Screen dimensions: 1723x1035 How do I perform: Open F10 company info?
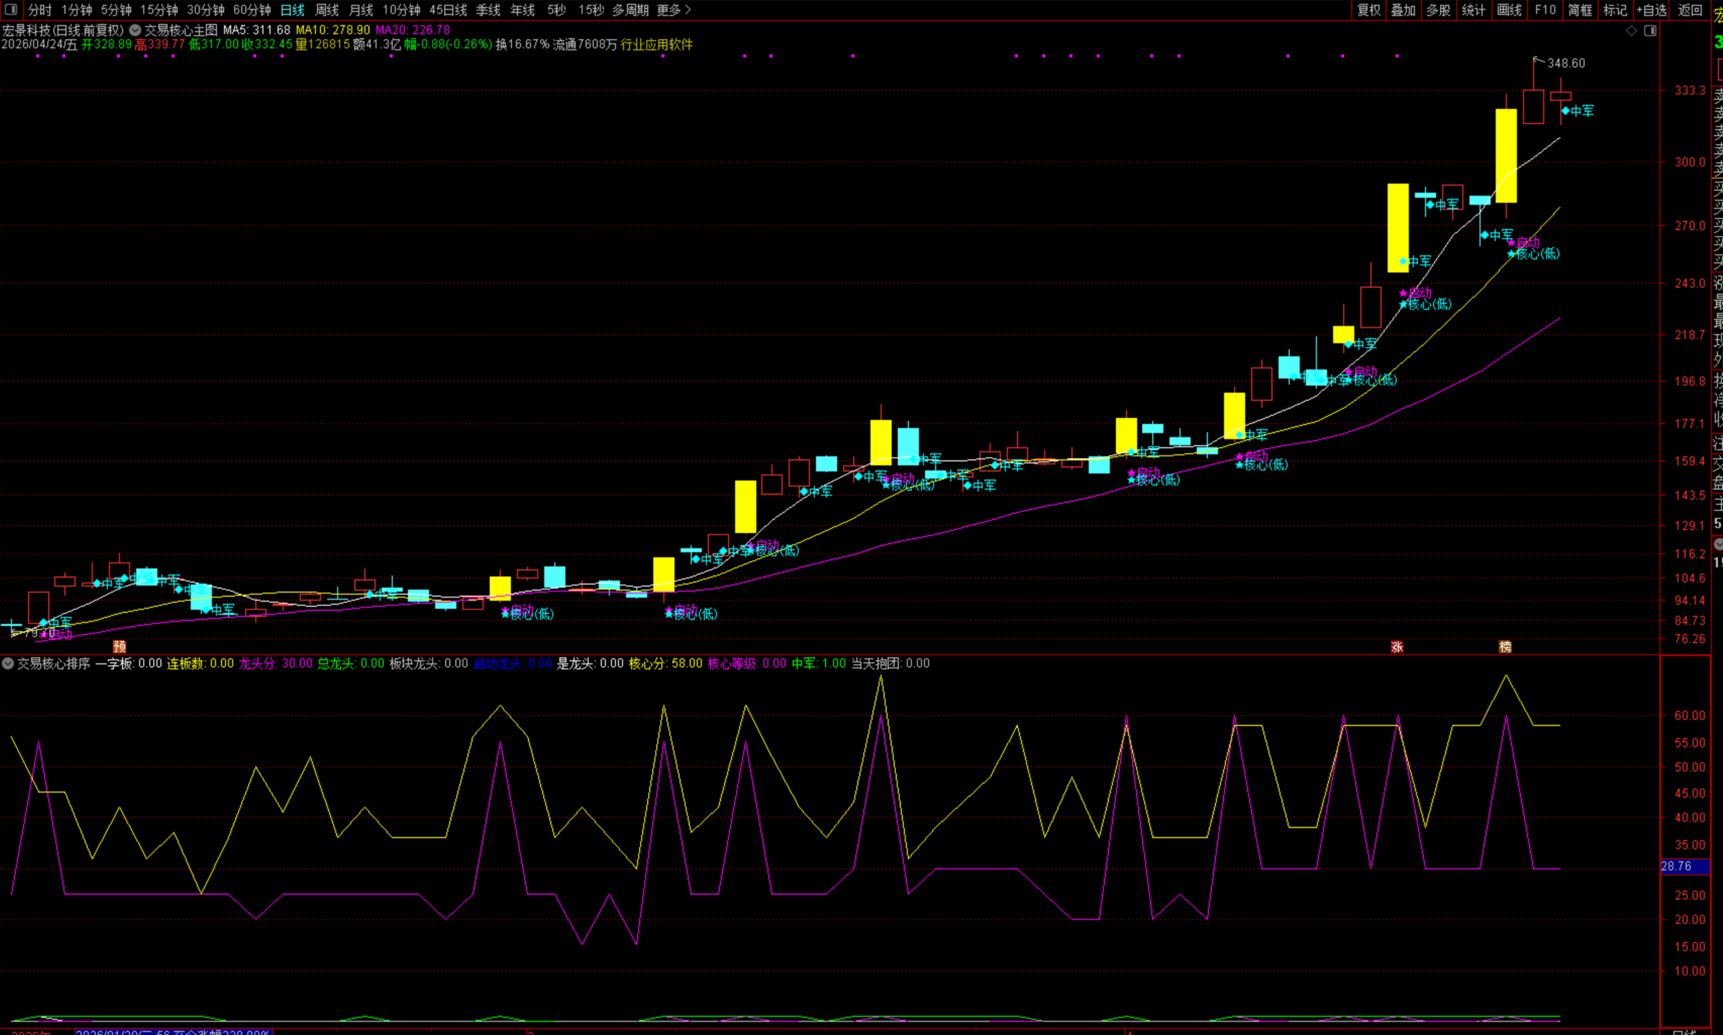(1545, 10)
